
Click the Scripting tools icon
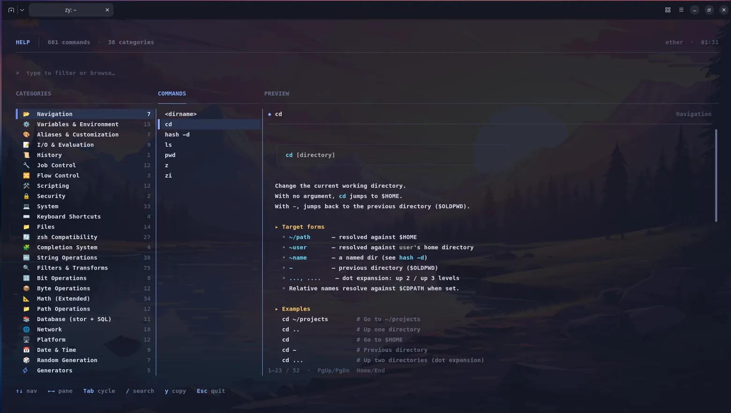point(26,186)
